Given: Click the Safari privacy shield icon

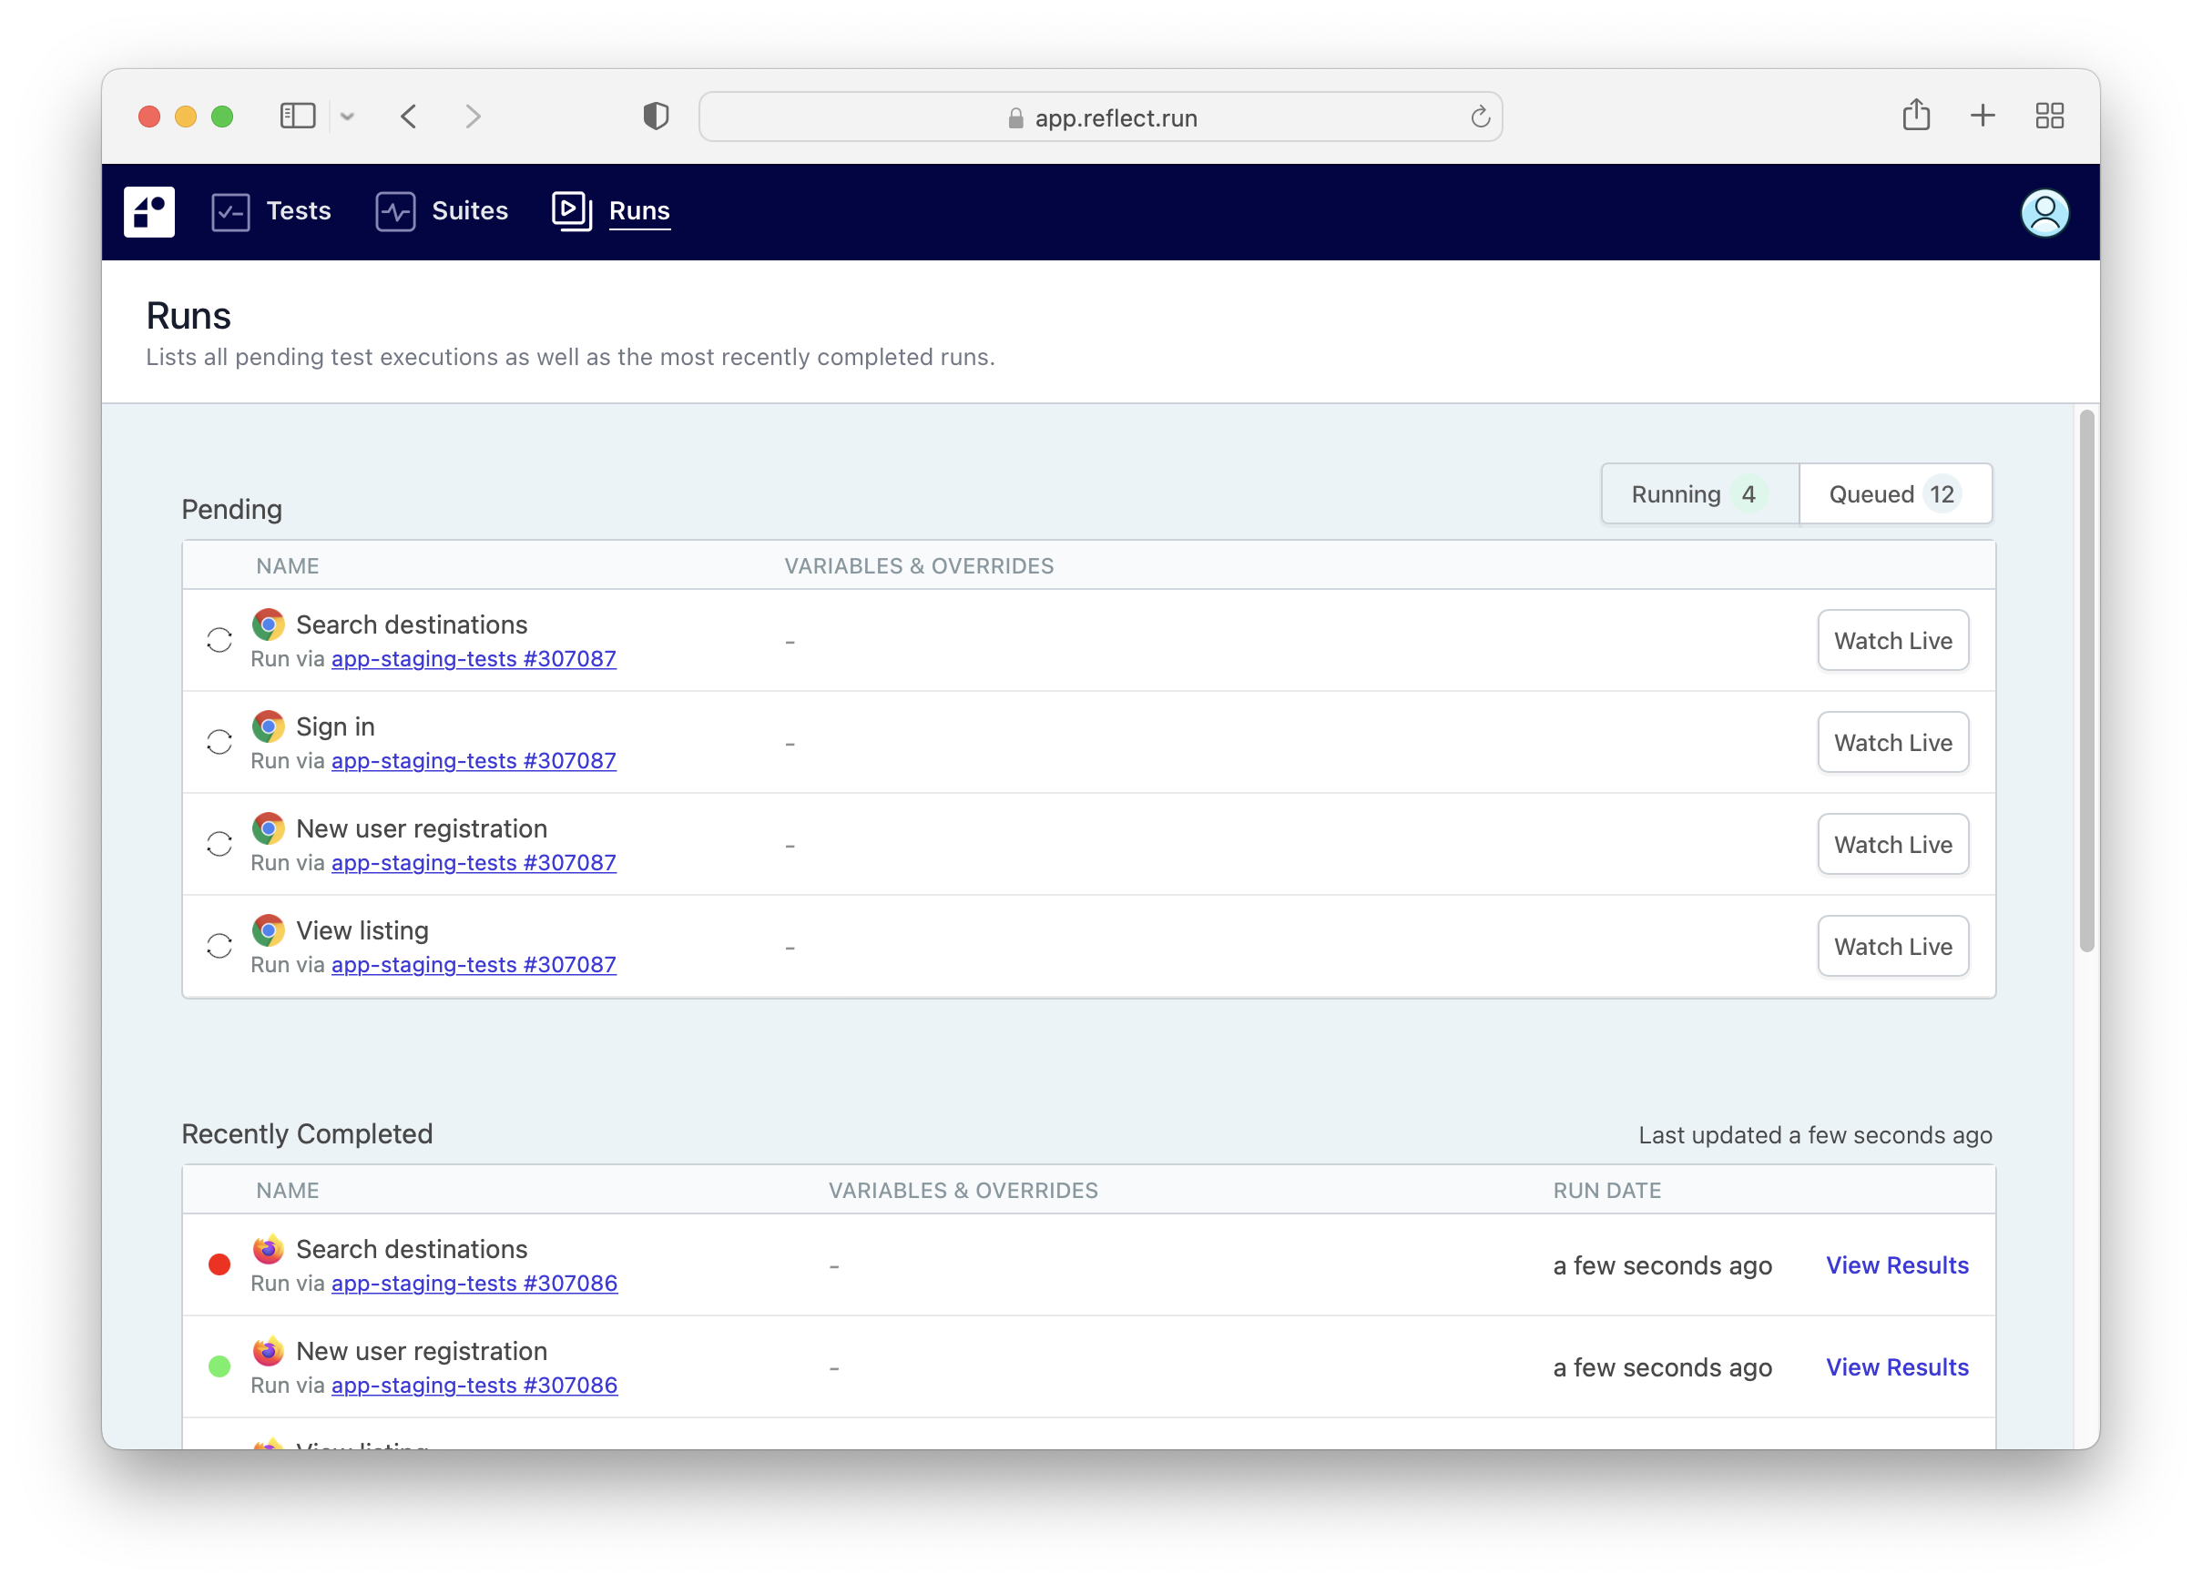Looking at the screenshot, I should tap(656, 117).
